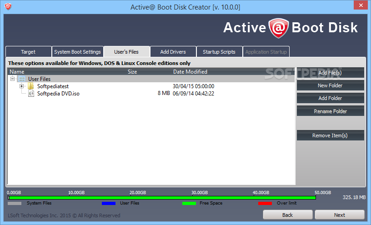Select the User Files root row
Screen dimensions: 371x225
point(151,79)
